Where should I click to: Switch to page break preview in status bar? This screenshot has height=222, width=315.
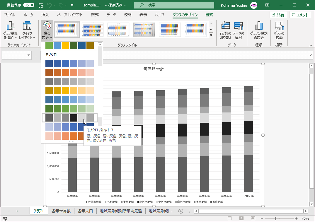pyautogui.click(x=253, y=218)
